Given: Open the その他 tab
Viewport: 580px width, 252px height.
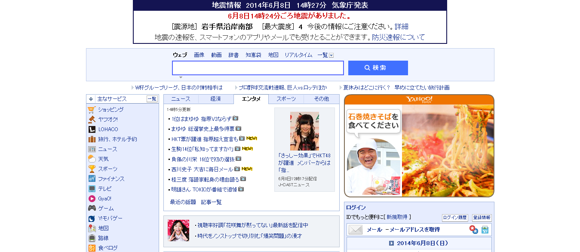Looking at the screenshot, I should click(x=322, y=99).
